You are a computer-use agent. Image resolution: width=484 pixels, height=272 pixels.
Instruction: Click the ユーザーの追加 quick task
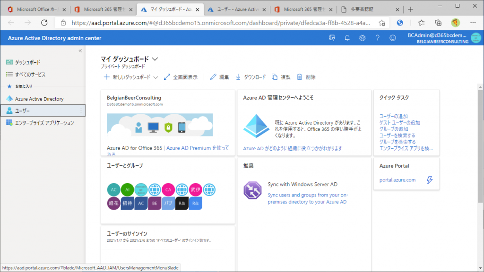coord(394,116)
